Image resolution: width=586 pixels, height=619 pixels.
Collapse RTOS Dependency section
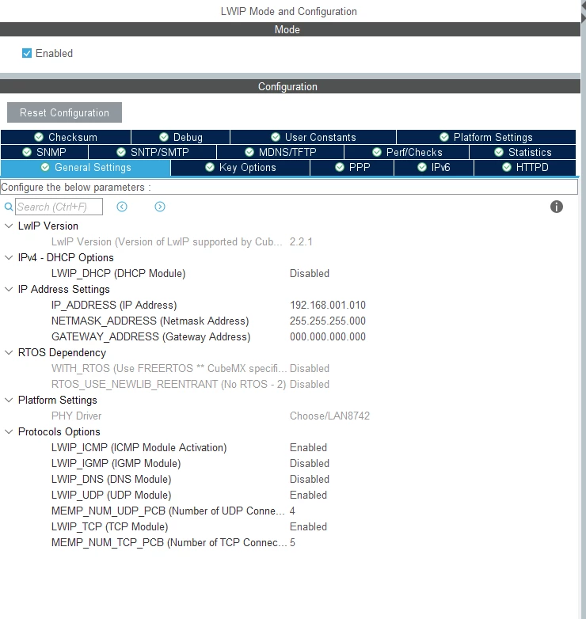click(8, 352)
